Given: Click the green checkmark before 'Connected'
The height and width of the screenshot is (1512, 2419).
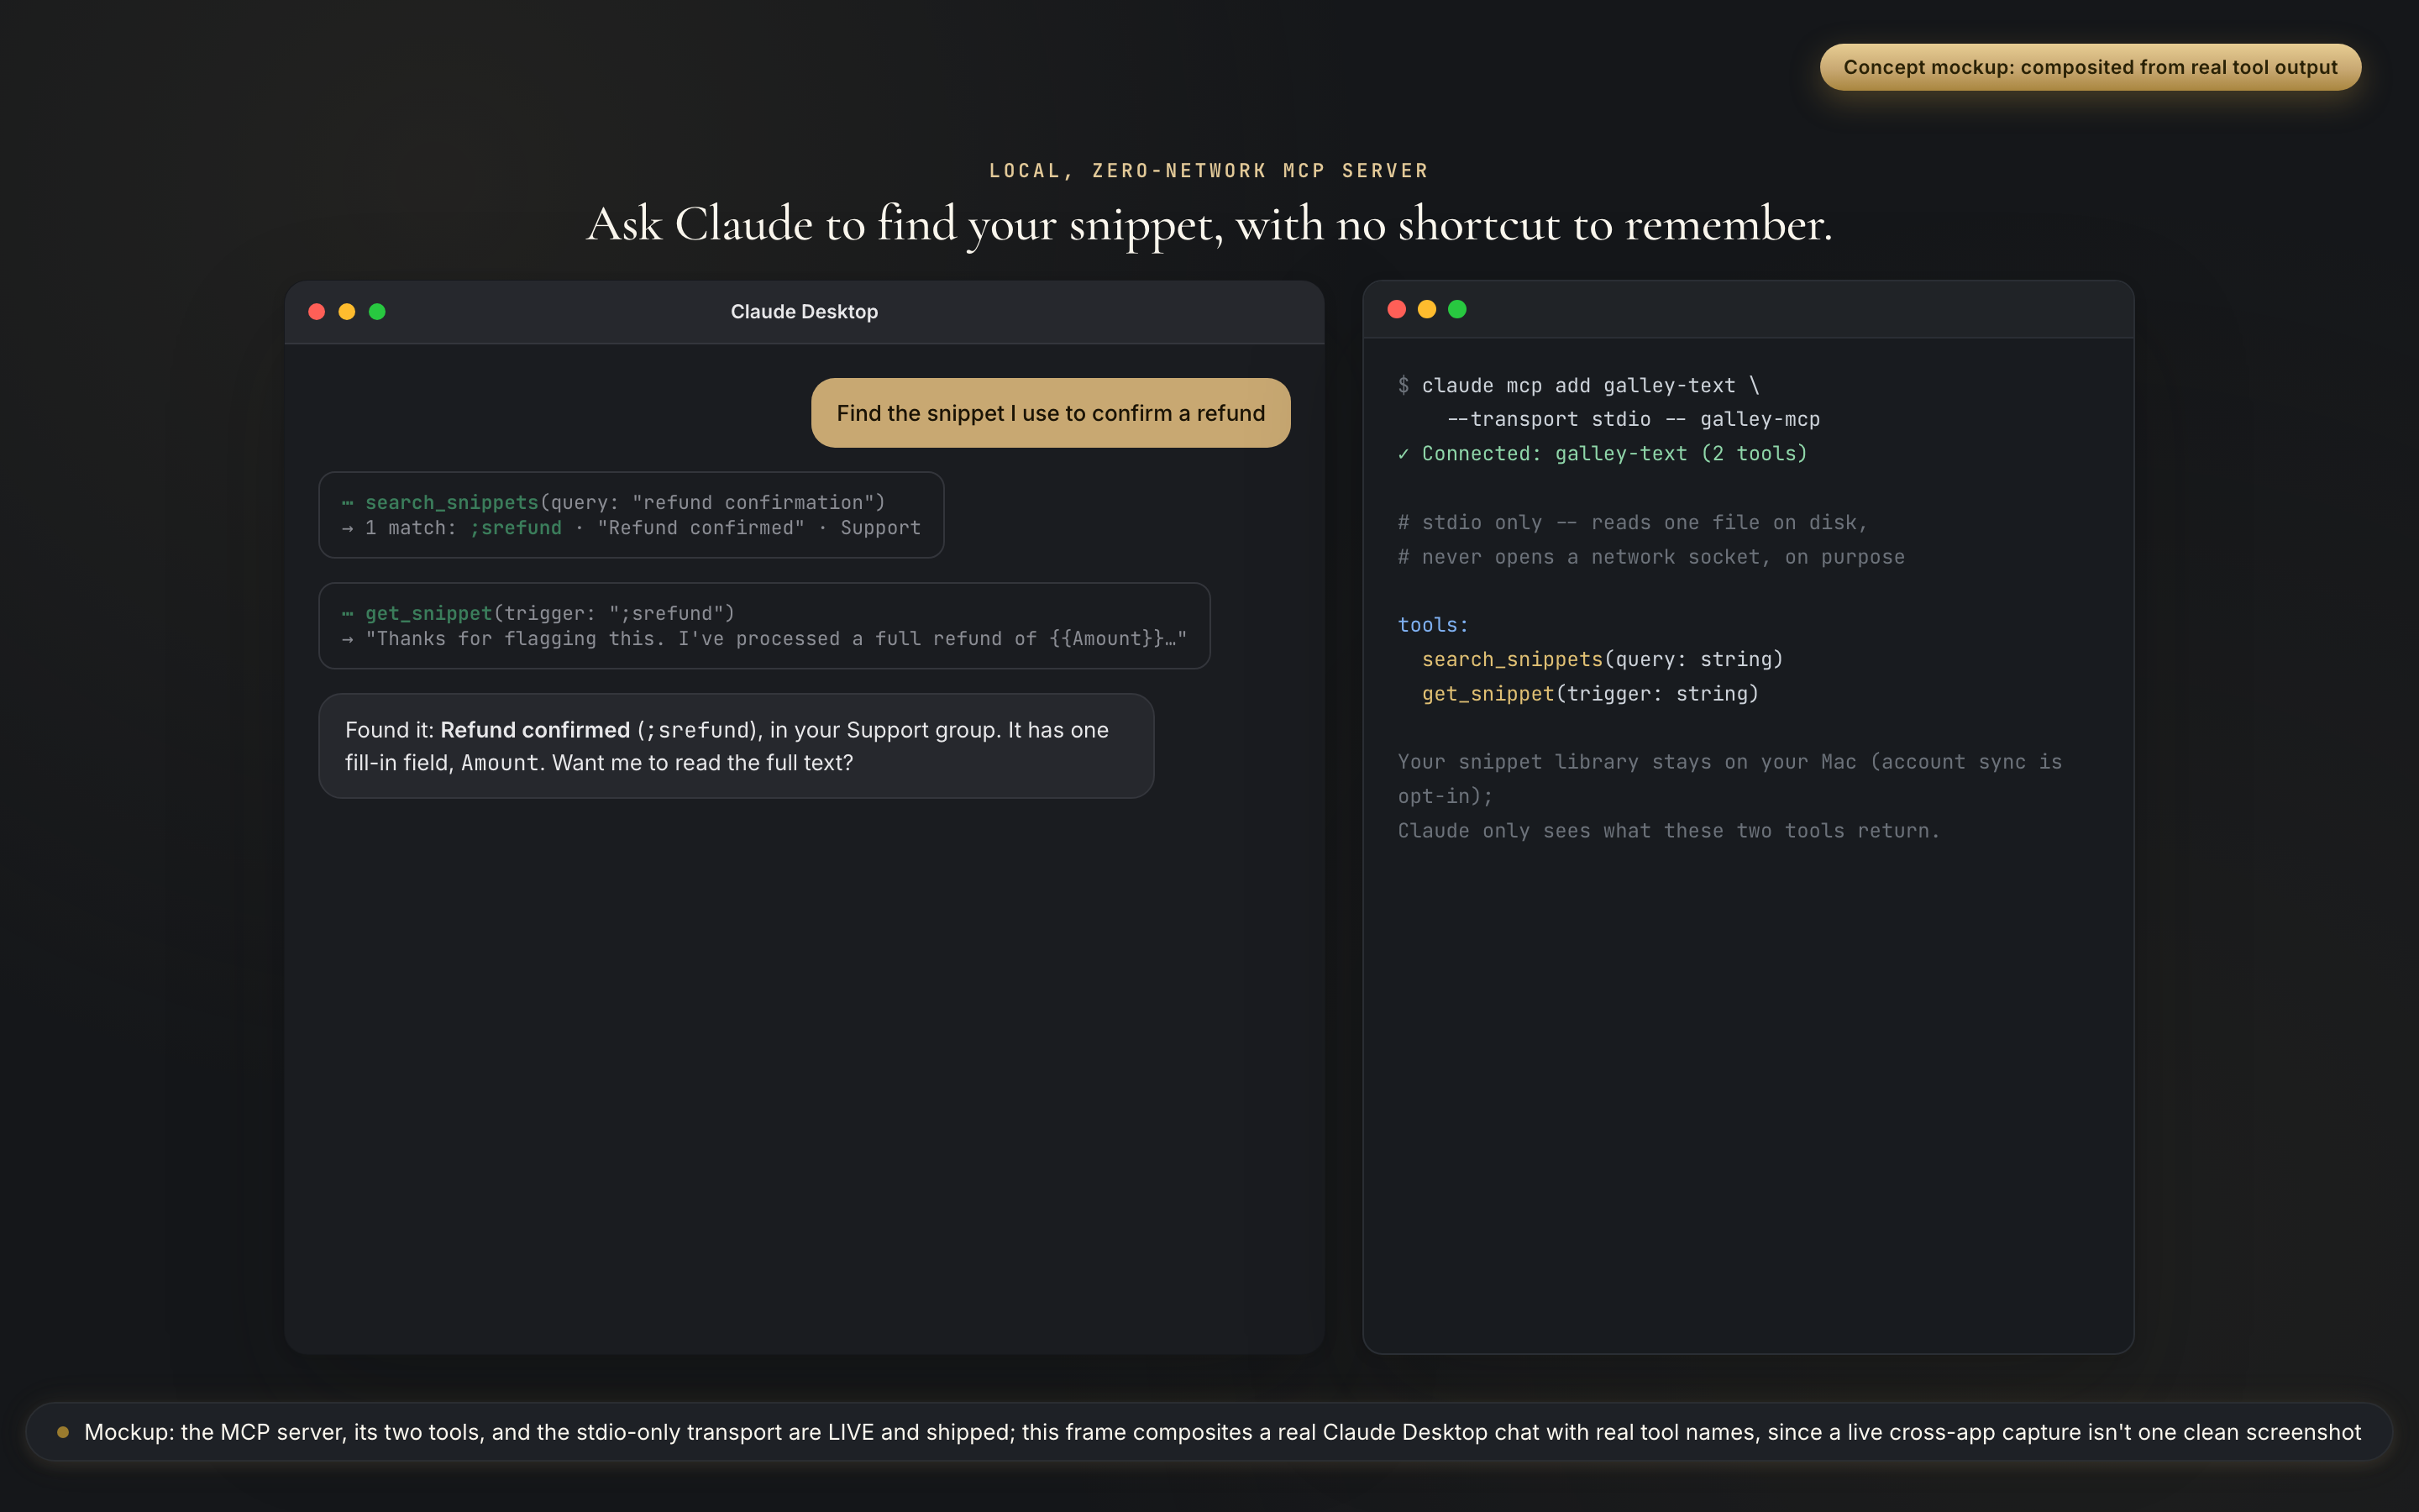Looking at the screenshot, I should [x=1404, y=454].
